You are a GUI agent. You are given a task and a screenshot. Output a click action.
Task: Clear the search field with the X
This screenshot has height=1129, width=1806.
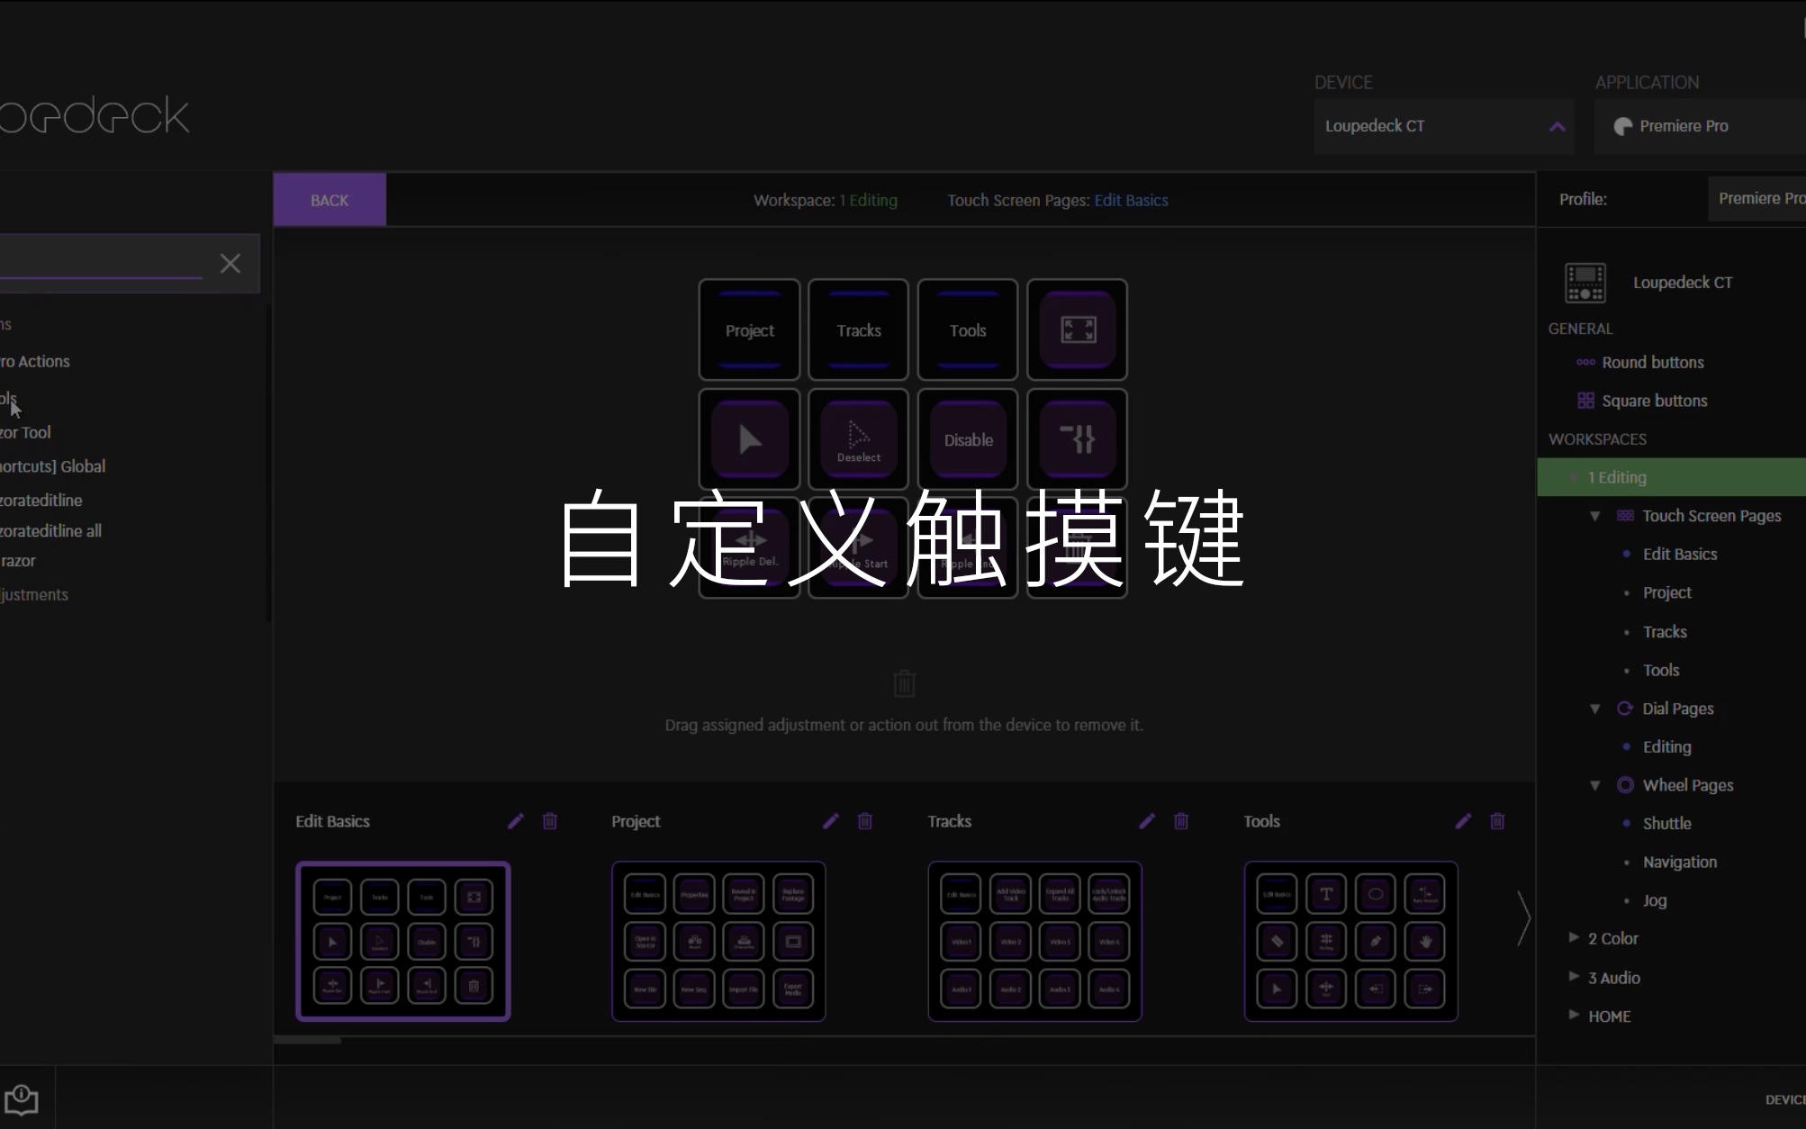[x=230, y=263]
